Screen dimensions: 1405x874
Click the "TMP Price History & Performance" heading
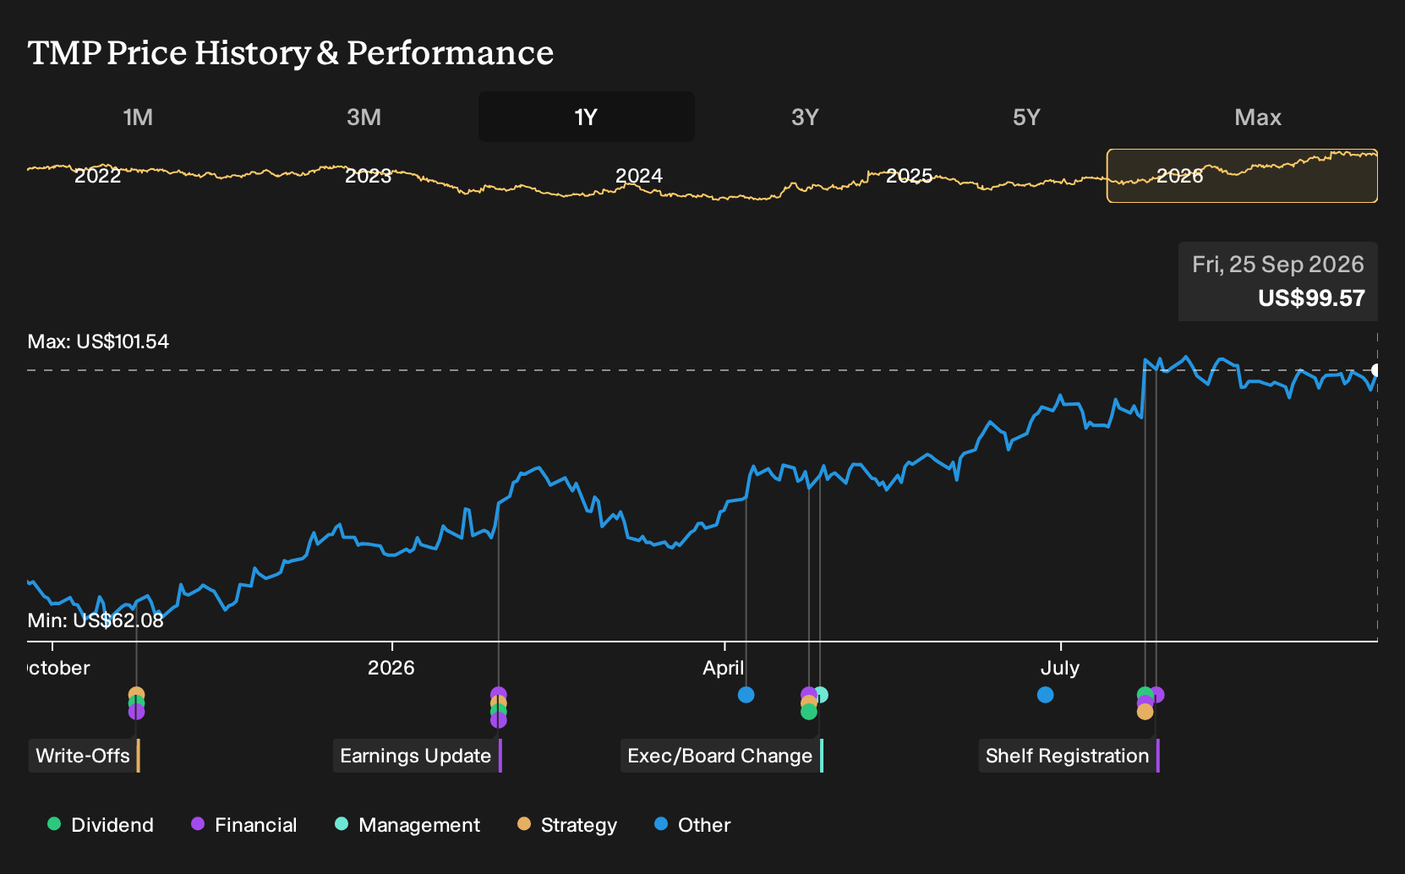coord(291,53)
